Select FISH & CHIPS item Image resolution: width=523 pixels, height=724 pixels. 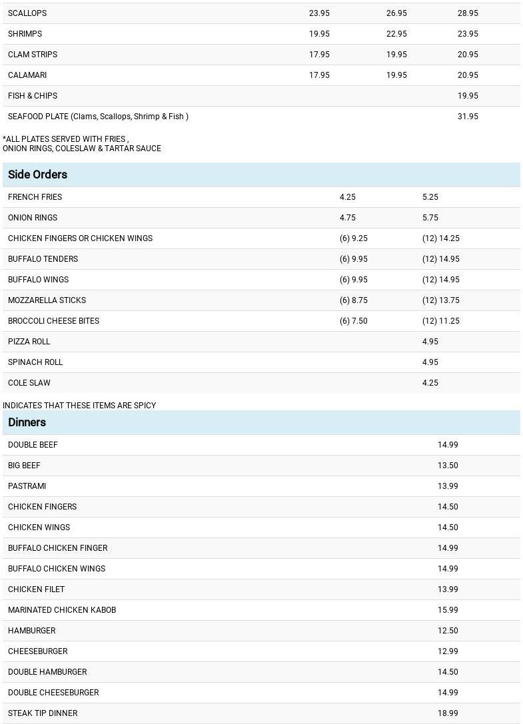point(33,96)
